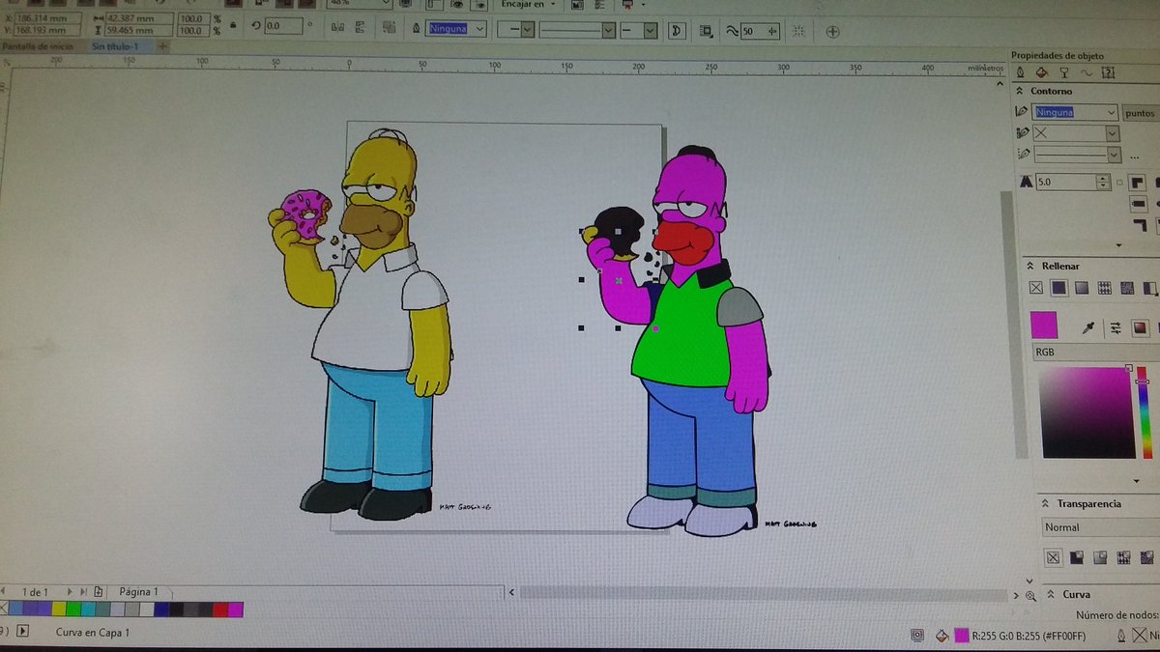
Task: Click the mirror vertically icon
Action: point(360,29)
